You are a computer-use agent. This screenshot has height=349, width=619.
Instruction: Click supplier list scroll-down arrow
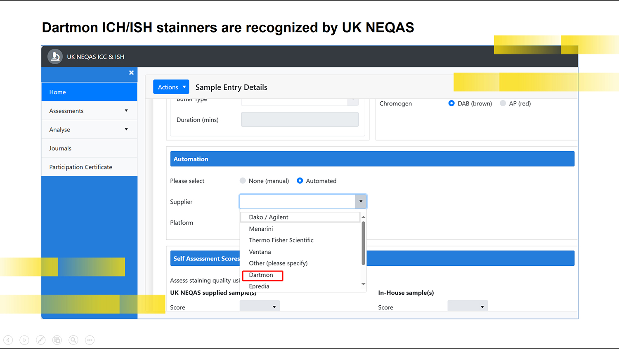[x=363, y=284]
